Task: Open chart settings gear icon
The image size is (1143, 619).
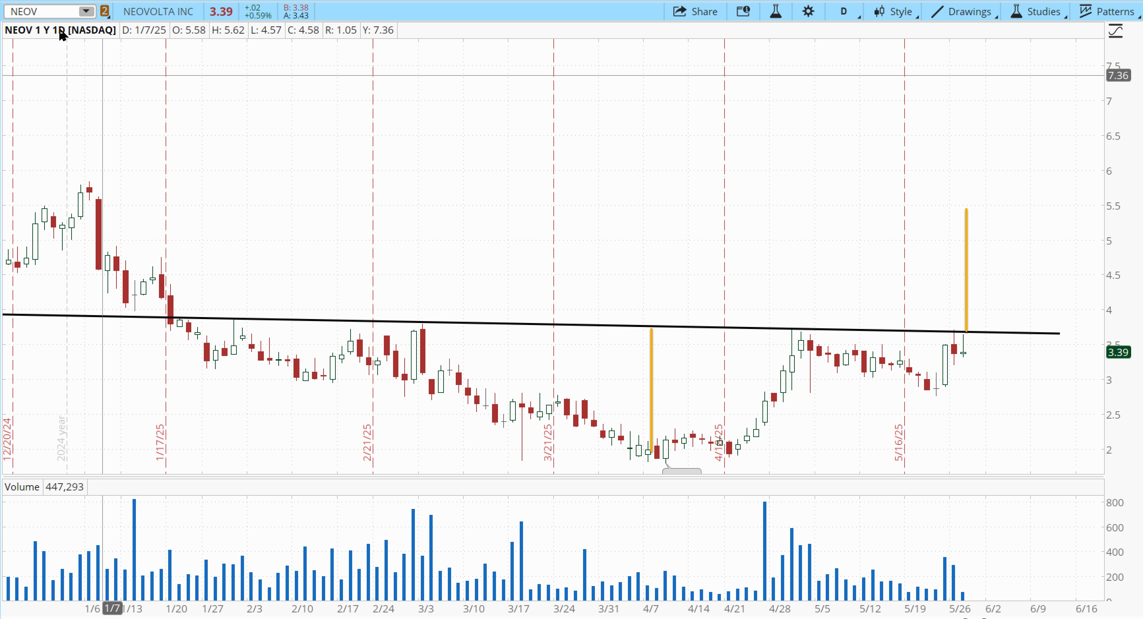Action: pyautogui.click(x=808, y=12)
